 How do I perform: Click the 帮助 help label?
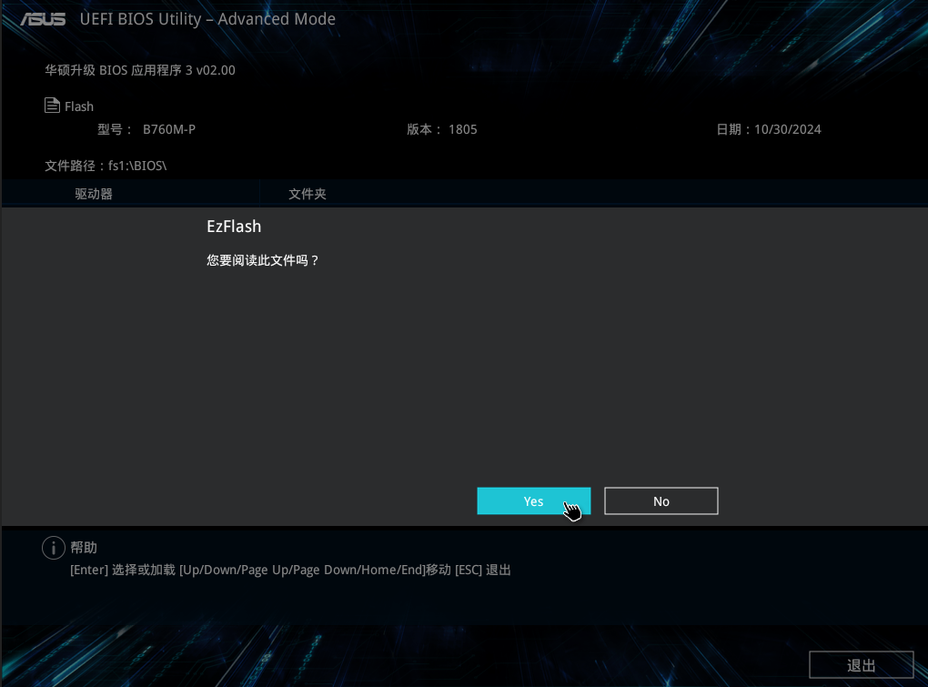pos(84,548)
